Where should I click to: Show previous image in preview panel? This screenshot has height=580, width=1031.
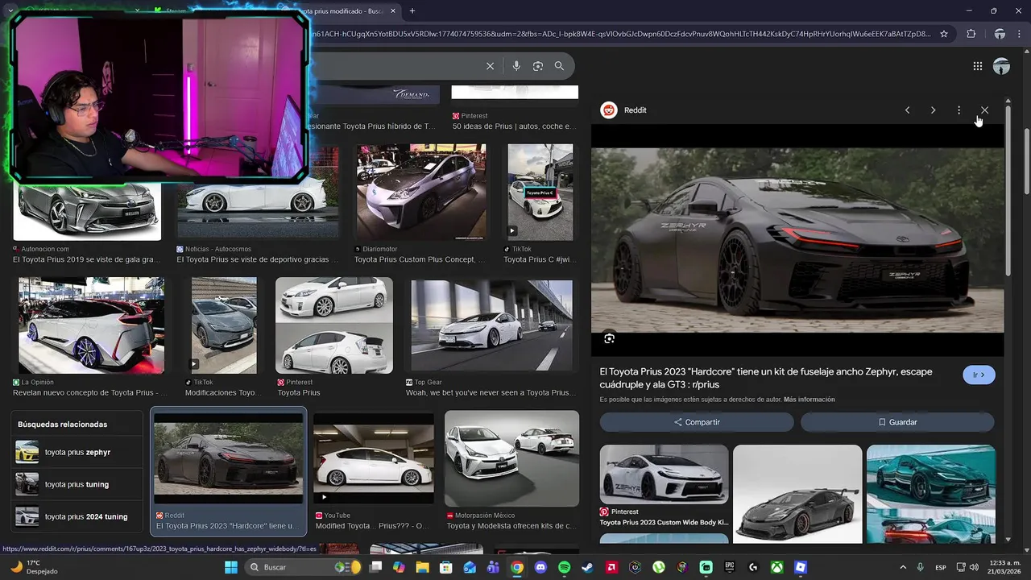[907, 110]
